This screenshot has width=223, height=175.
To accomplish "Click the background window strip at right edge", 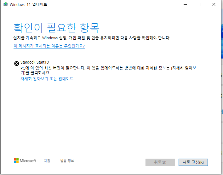I will (x=221, y=94).
